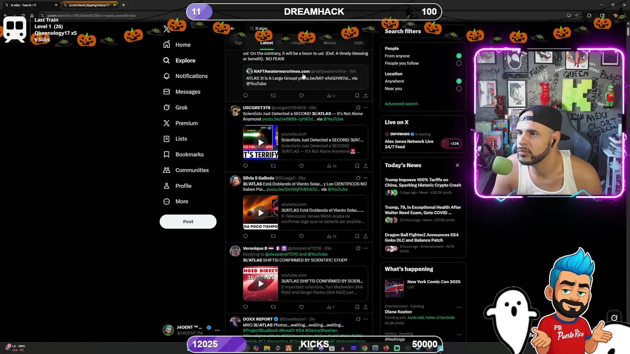Reply to the USCGRET378 post
Image resolution: width=630 pixels, height=354 pixels.
245,166
